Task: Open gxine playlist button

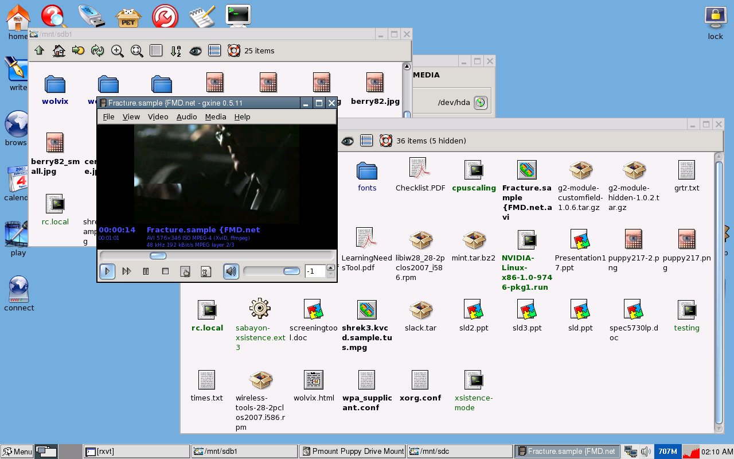Action: click(185, 271)
